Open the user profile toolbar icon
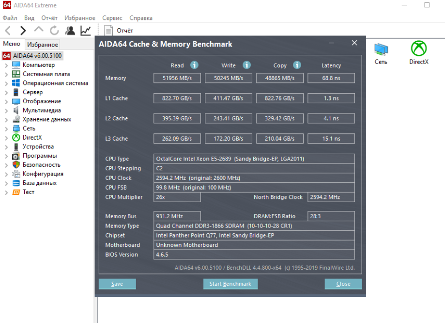The width and height of the screenshot is (445, 323). point(70,31)
